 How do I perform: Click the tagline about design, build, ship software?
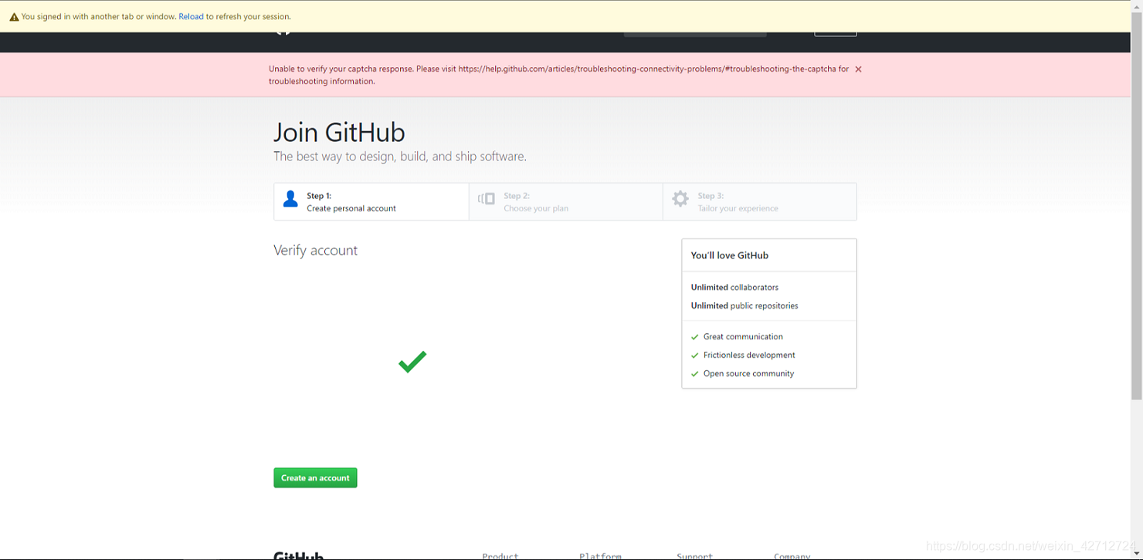(x=400, y=157)
